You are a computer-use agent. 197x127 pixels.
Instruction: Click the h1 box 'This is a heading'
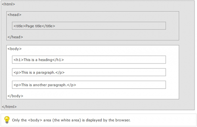(89, 60)
